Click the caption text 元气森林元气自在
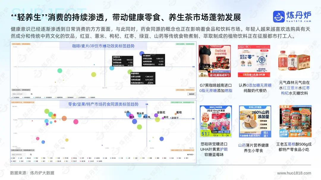This screenshot has height=180, width=321. 294,83
